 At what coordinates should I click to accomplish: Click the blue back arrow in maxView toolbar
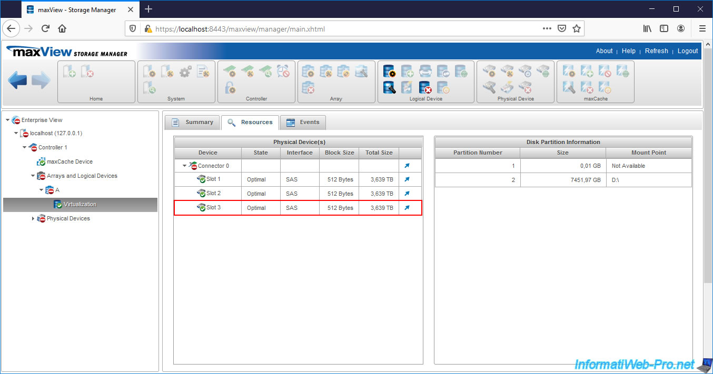17,80
